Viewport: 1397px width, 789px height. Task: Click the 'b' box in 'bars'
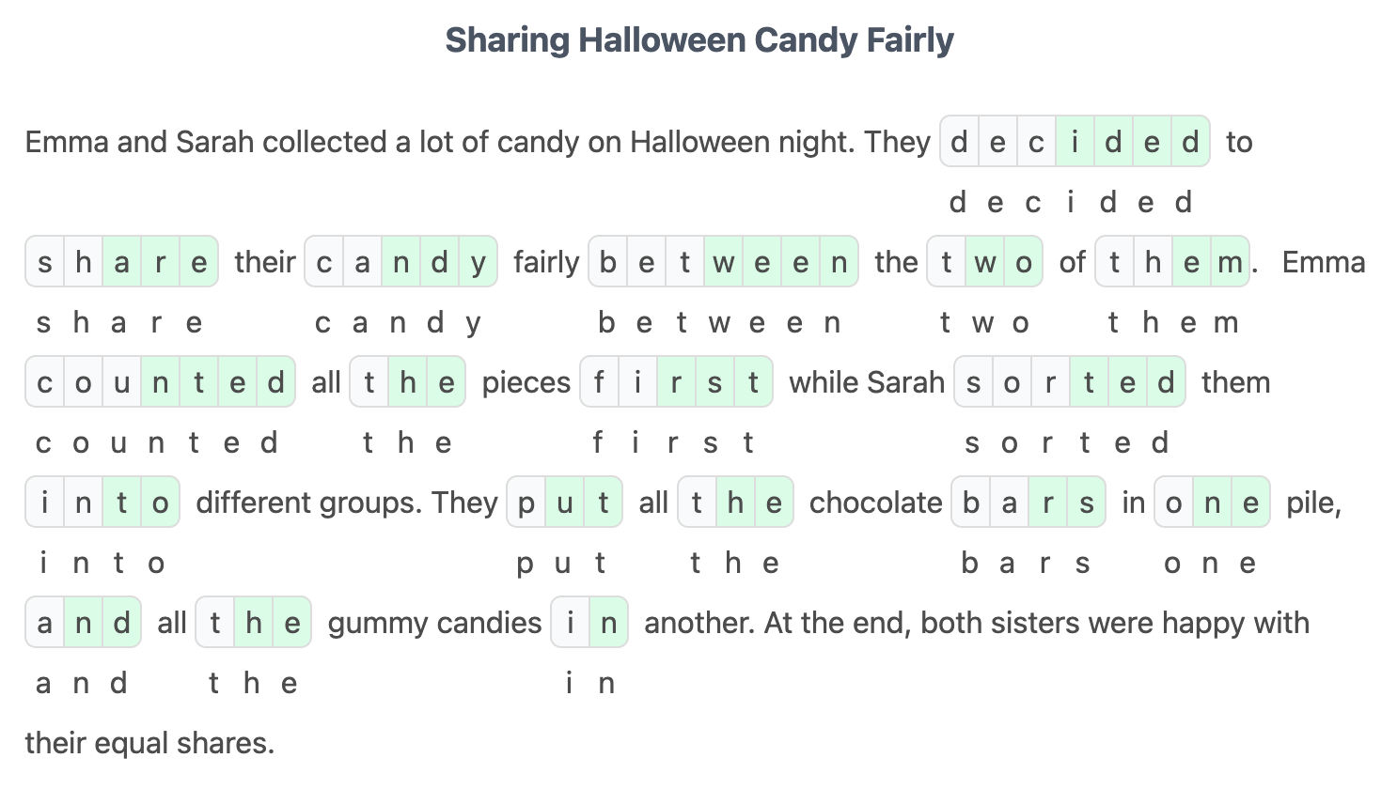pos(970,503)
